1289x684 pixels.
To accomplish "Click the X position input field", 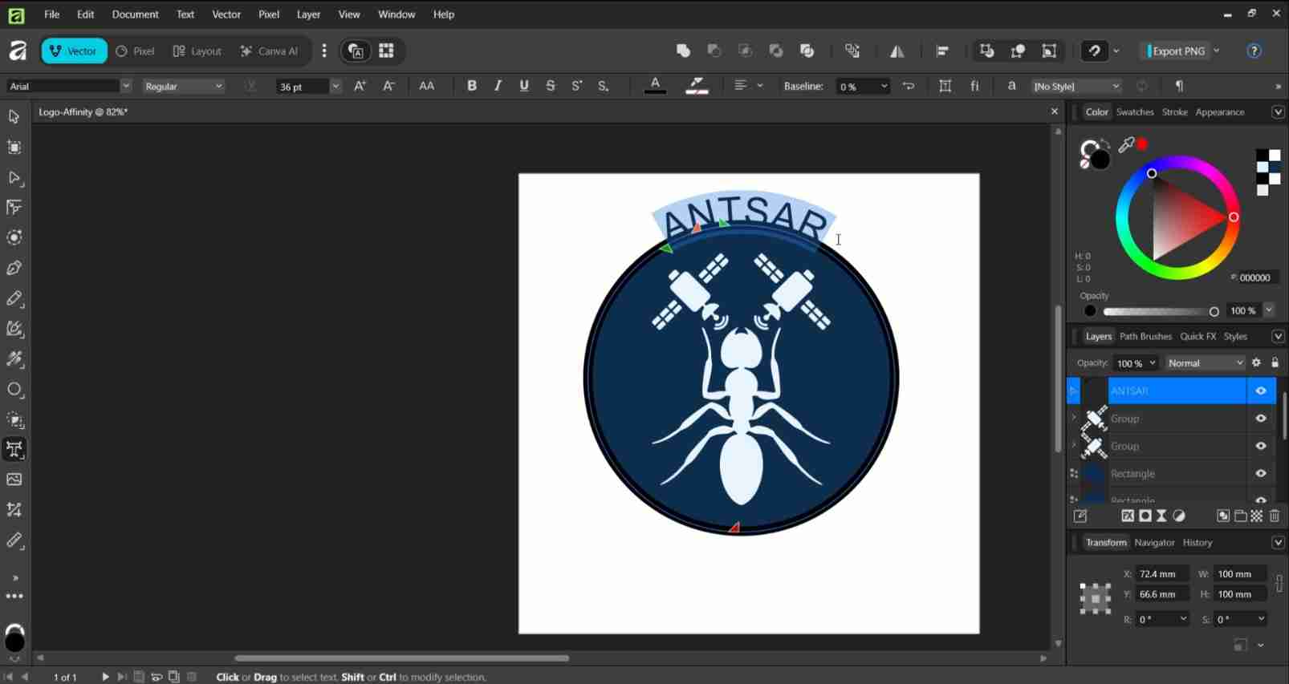I will click(1162, 574).
